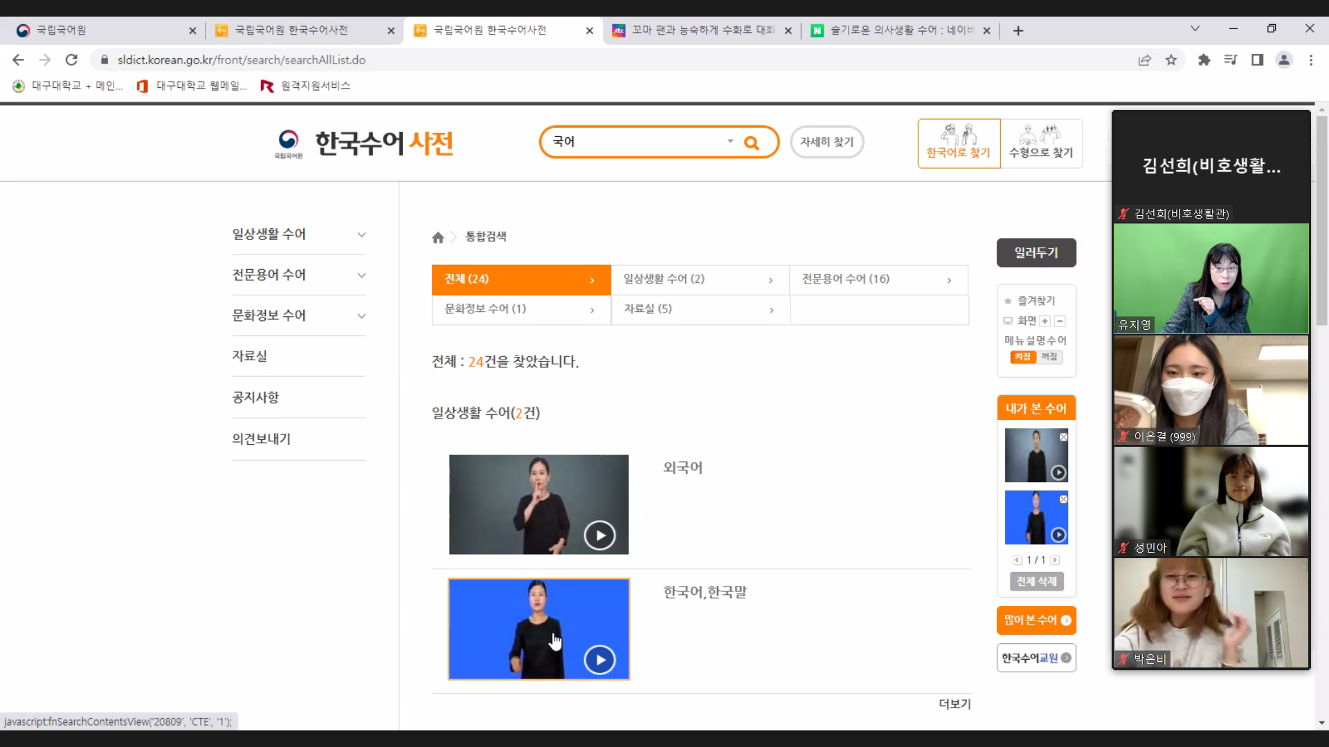Click the orange search magnifier icon
This screenshot has width=1329, height=747.
751,143
